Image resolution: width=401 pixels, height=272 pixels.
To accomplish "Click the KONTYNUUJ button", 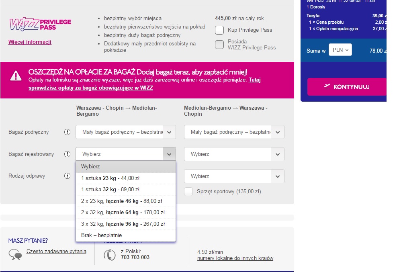I will (347, 87).
